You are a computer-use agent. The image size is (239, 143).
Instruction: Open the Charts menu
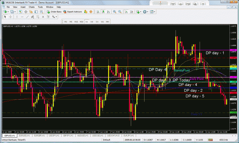coord(32,7)
